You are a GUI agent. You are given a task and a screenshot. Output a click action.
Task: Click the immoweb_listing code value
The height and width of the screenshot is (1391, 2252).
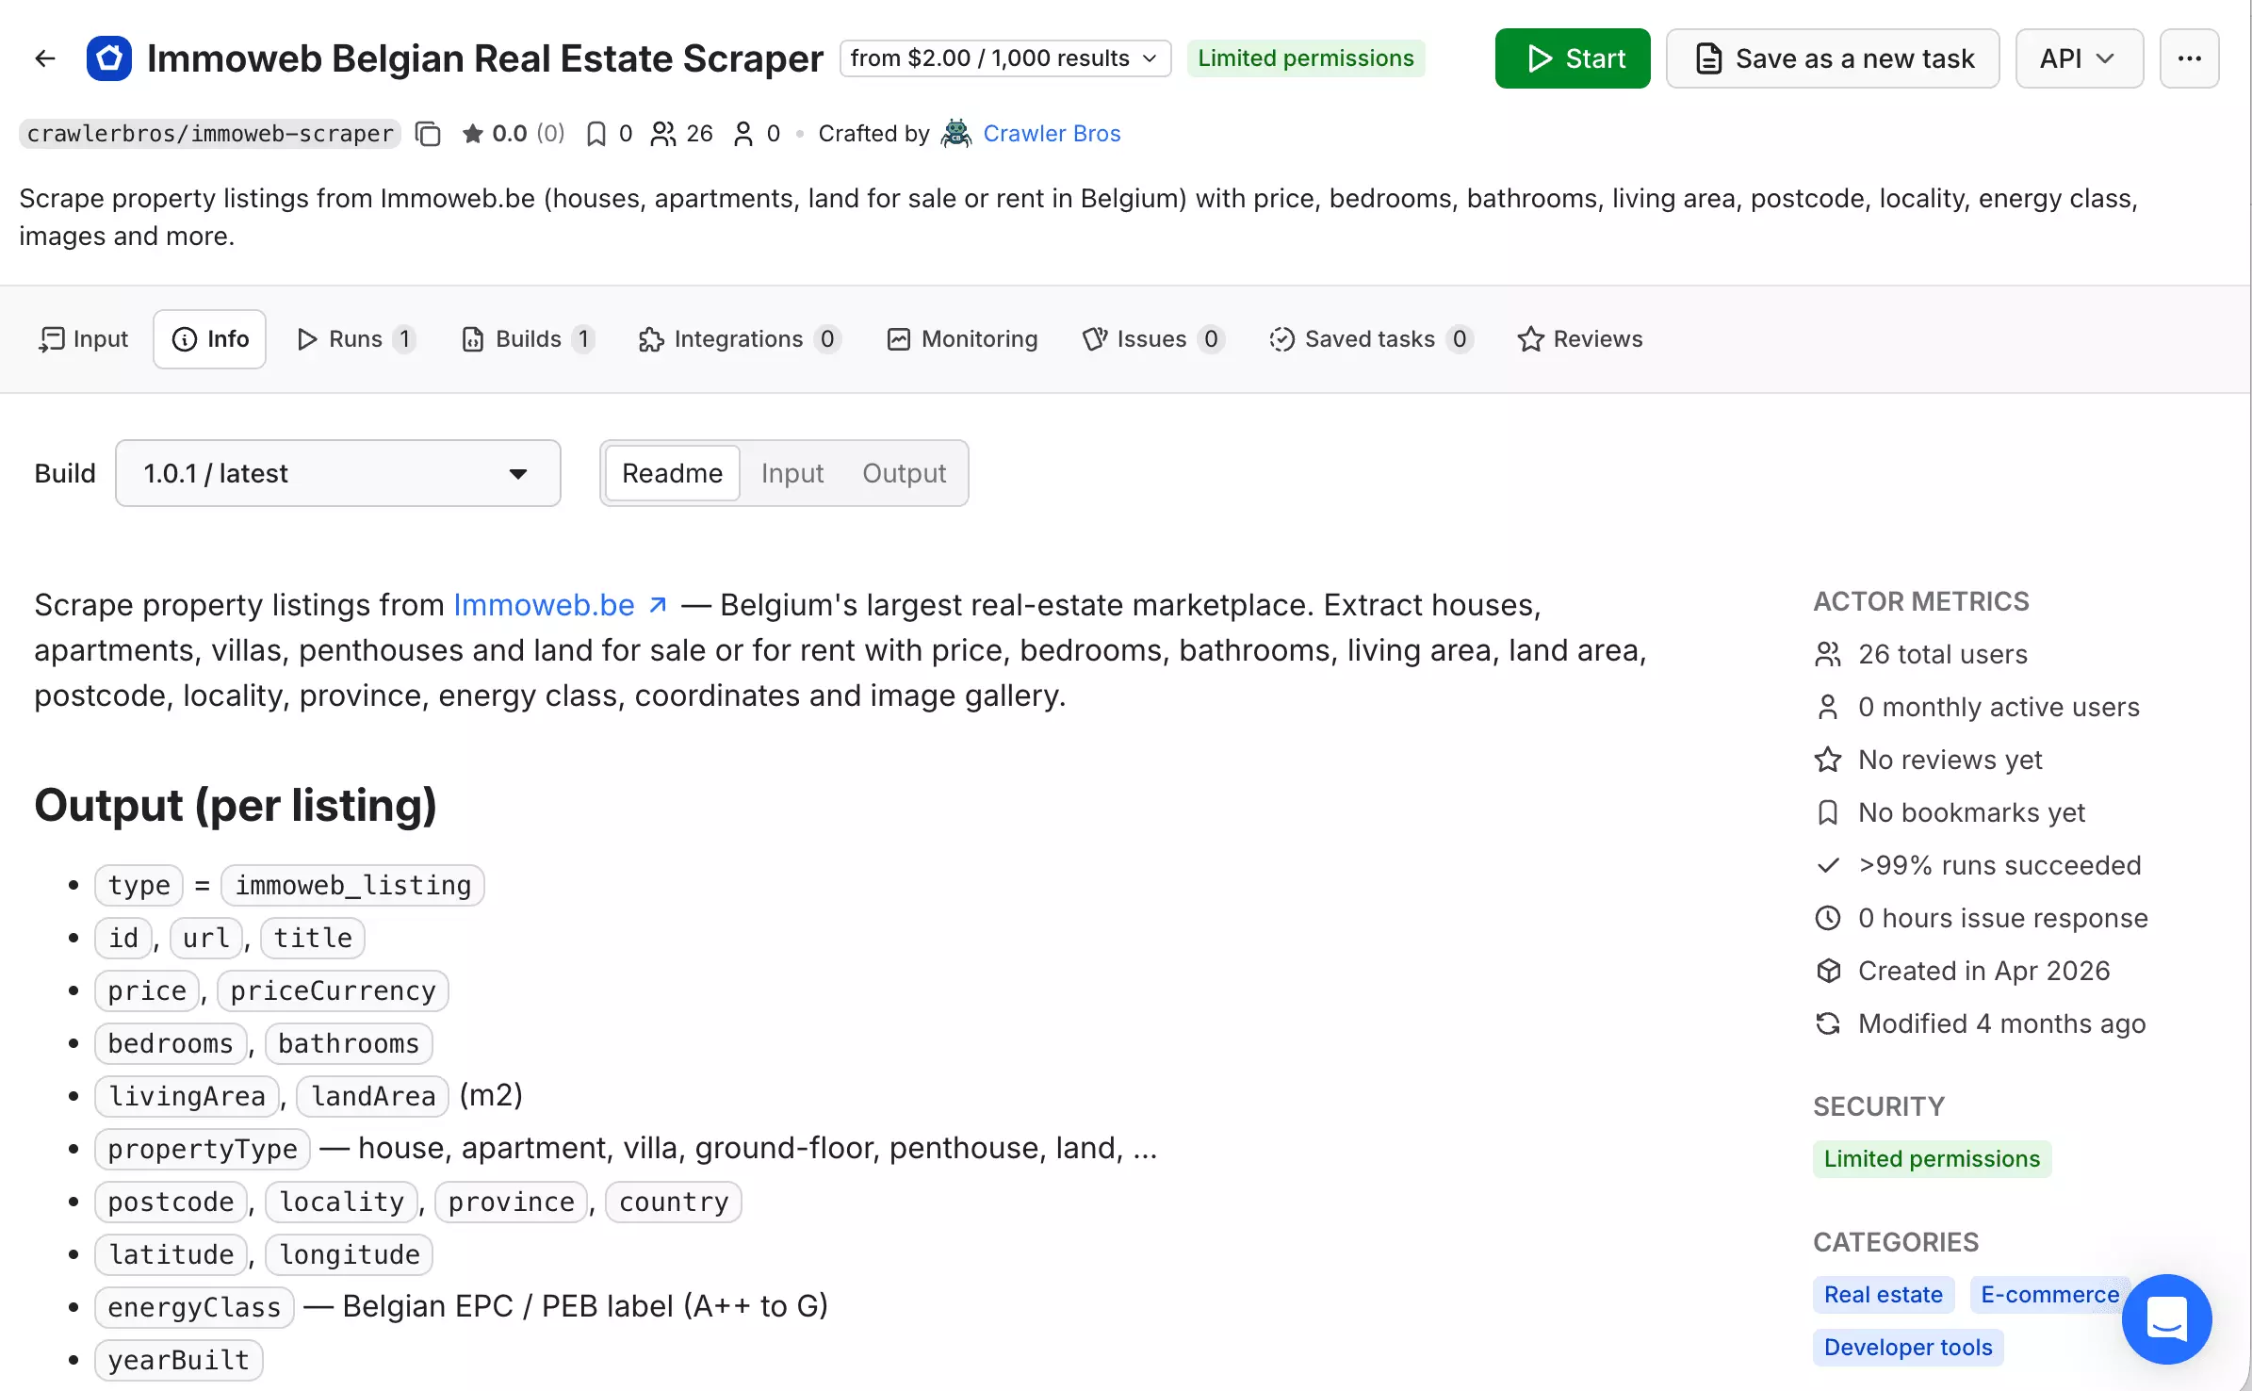coord(352,885)
